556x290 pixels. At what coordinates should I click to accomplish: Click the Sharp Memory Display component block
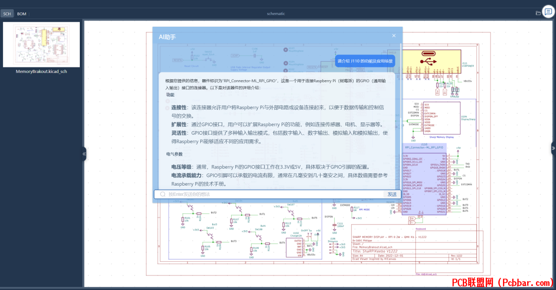(442, 118)
